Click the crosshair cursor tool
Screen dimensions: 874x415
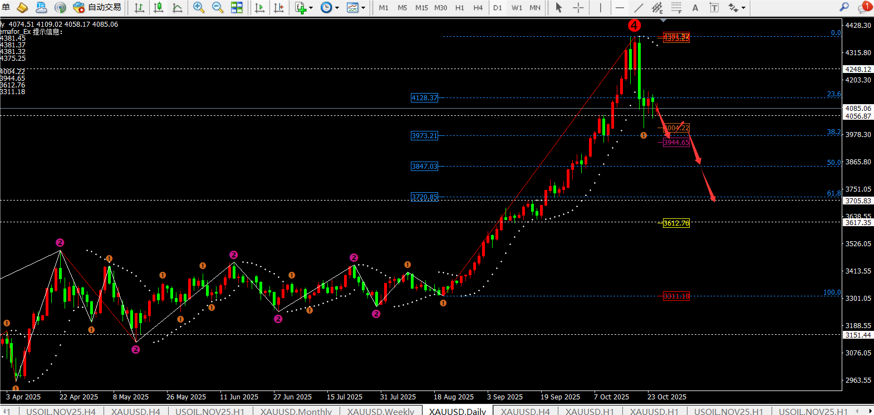(x=578, y=8)
